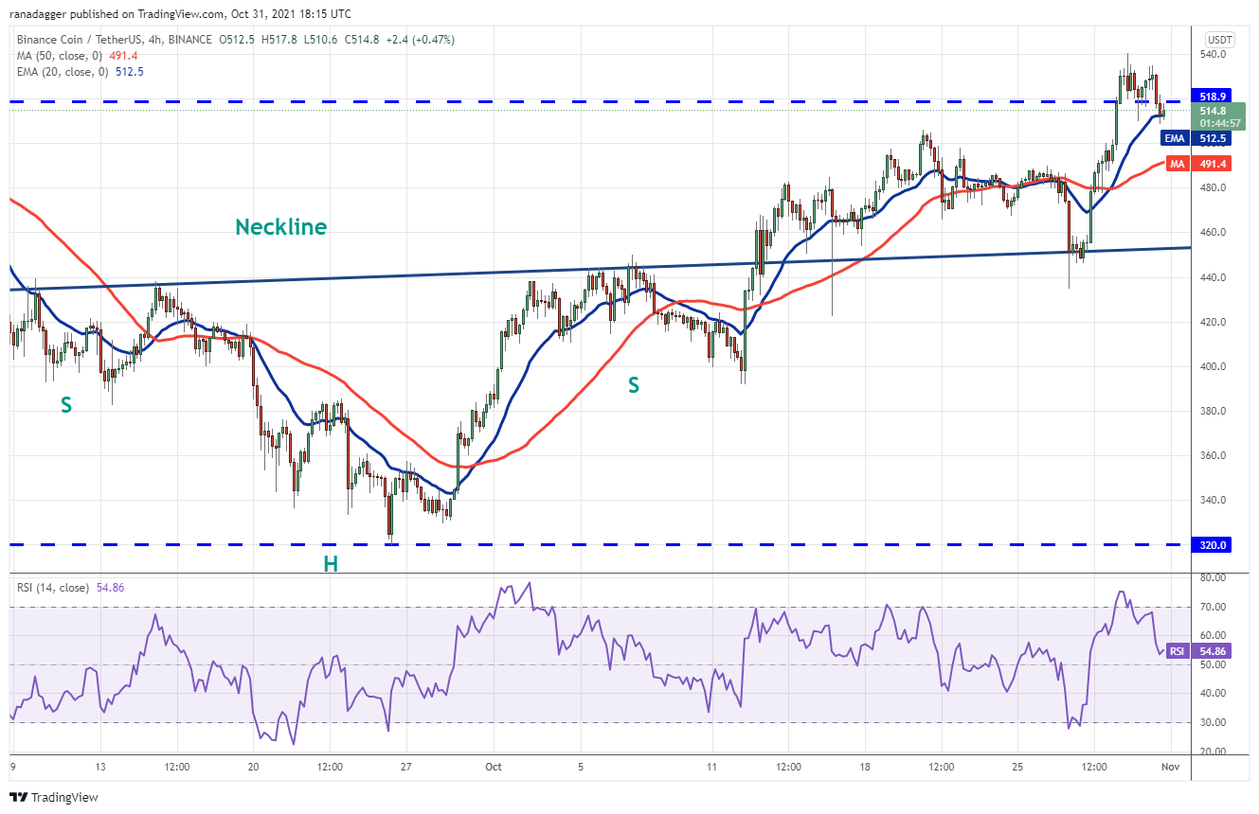Select the Neckline text annotation
Screen dimensions: 1259x814
pos(281,227)
